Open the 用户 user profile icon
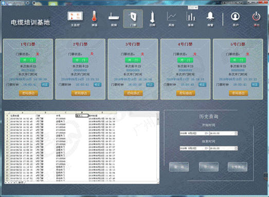The height and width of the screenshot is (197, 269). [236, 19]
